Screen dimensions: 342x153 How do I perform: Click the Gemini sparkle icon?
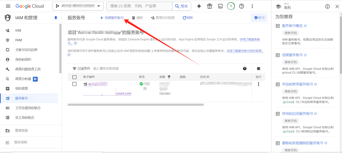[x=199, y=6]
